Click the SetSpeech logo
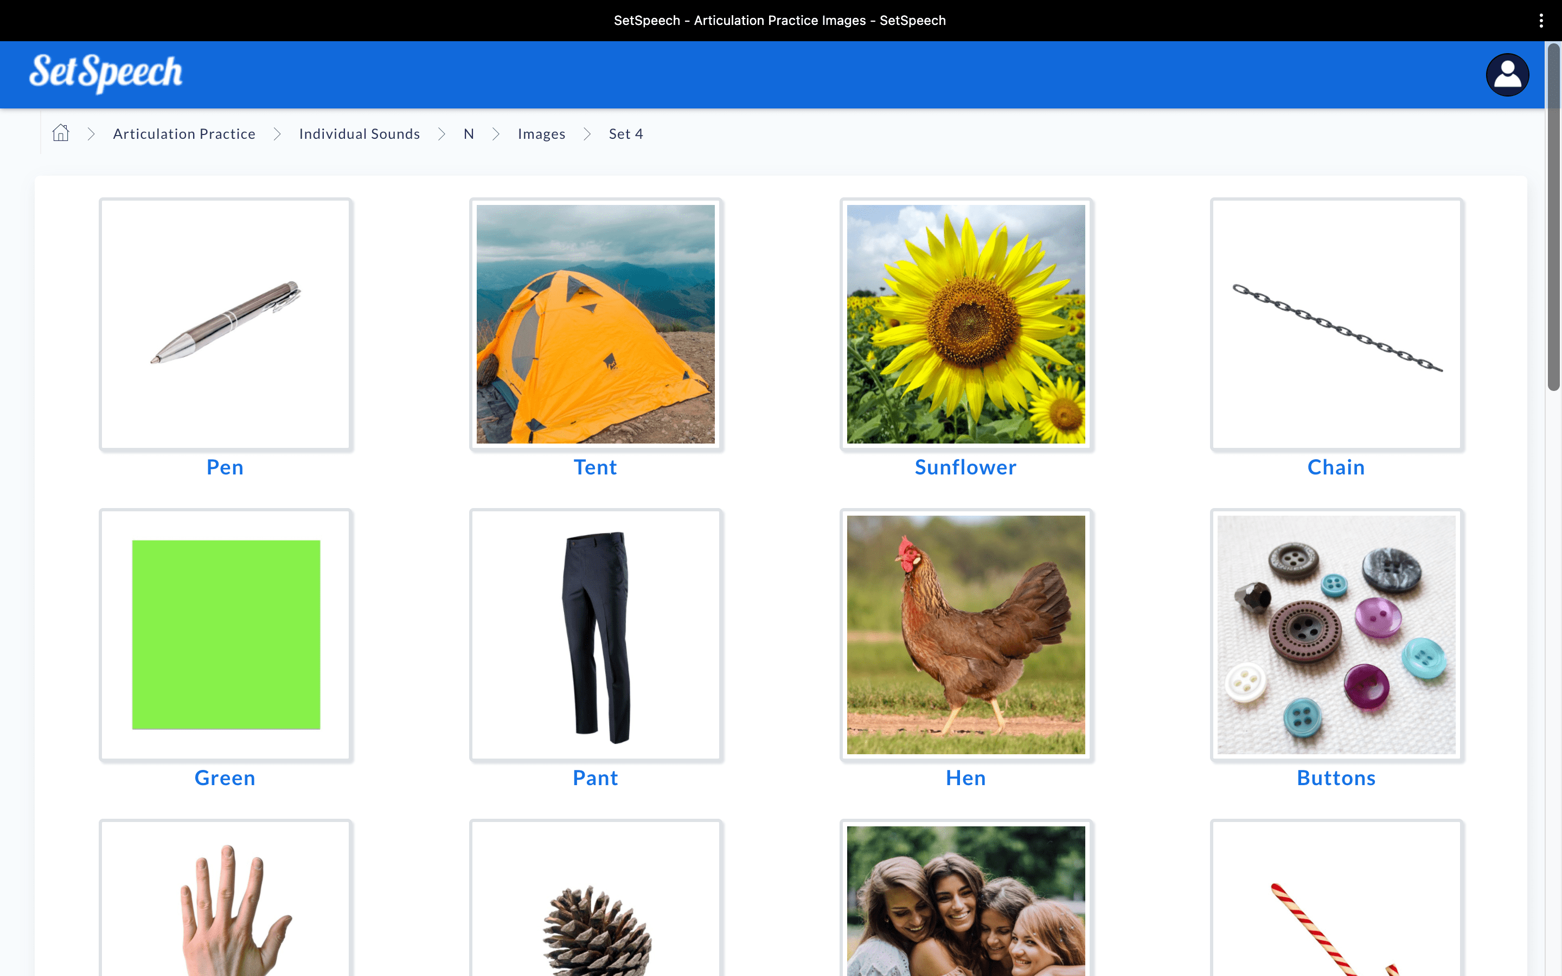 point(106,73)
